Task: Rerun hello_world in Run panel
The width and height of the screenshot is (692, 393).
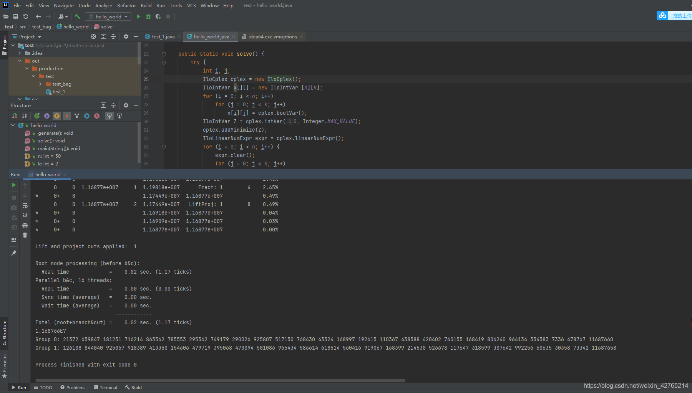Action: (14, 185)
